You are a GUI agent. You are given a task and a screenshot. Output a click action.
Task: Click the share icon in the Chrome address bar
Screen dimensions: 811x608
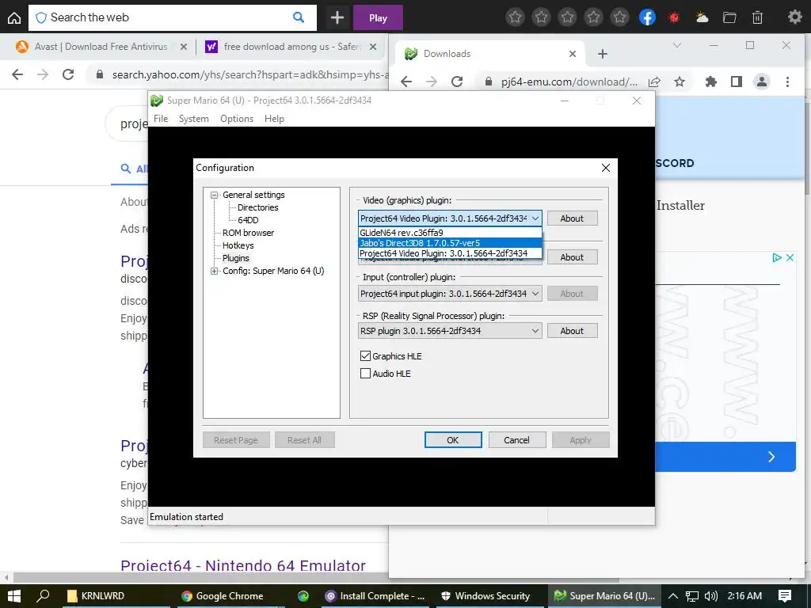(x=654, y=82)
